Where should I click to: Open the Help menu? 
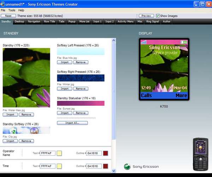21,10
